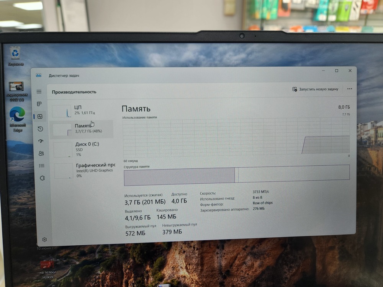Open the Processes view in the sidebar
The width and height of the screenshot is (383, 287).
39,103
